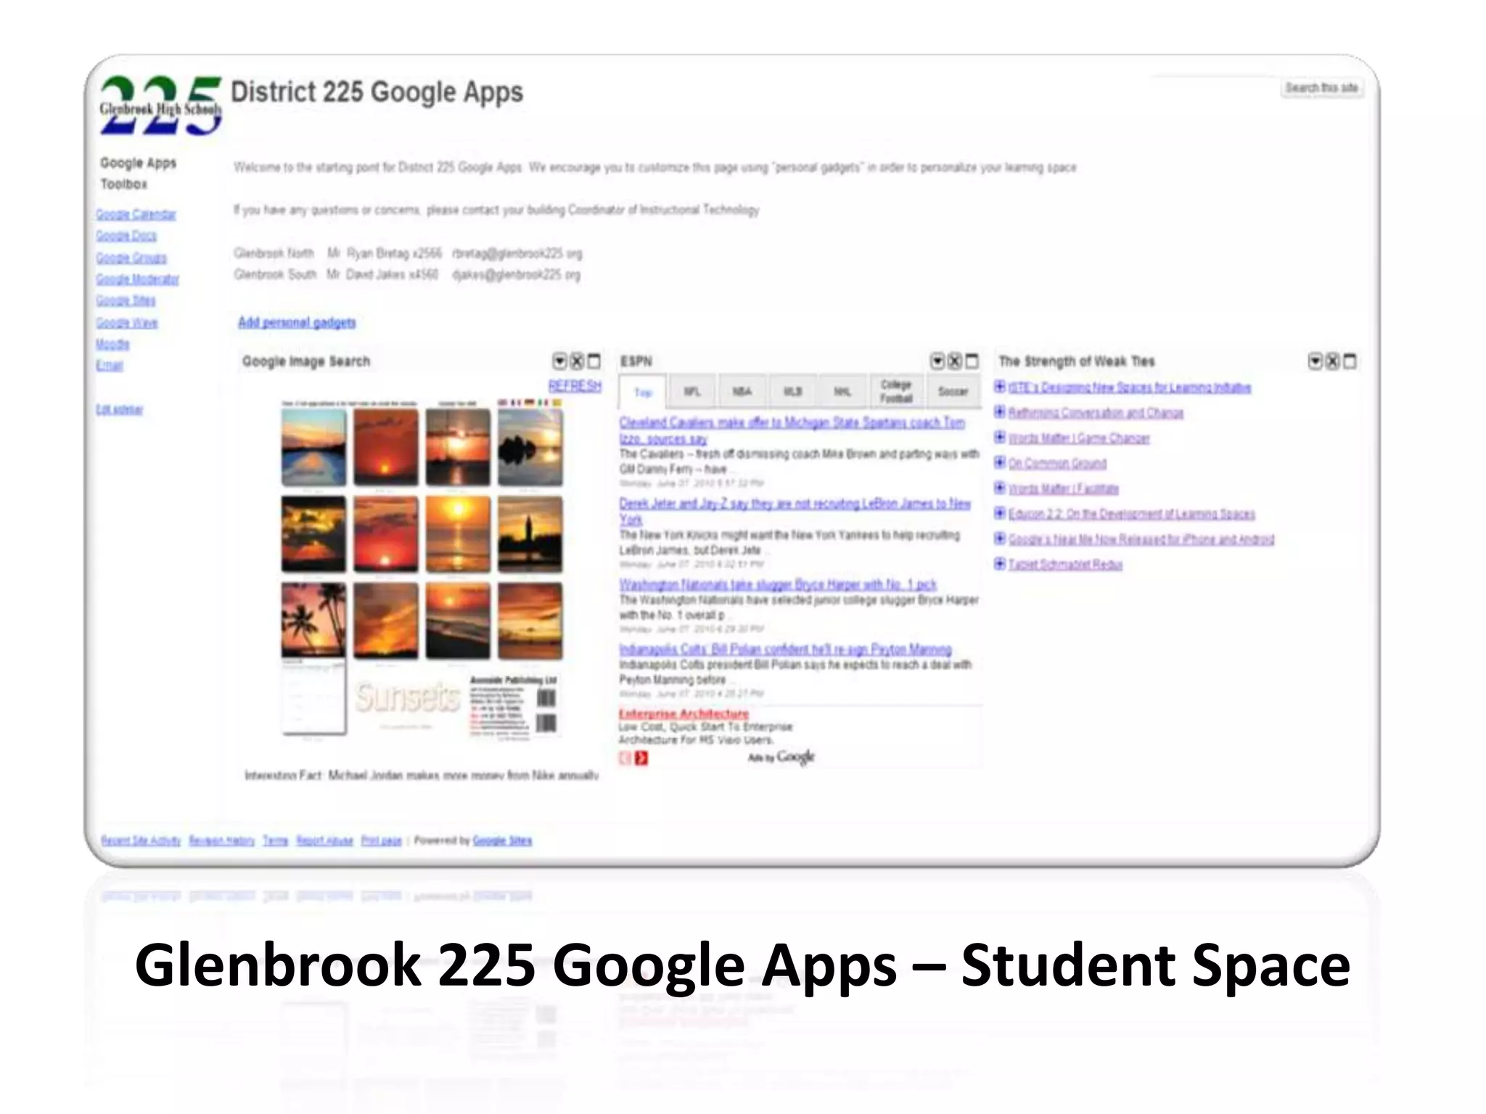Expand the Words Matter Game Changer entry
The image size is (1486, 1114).
coord(1000,437)
